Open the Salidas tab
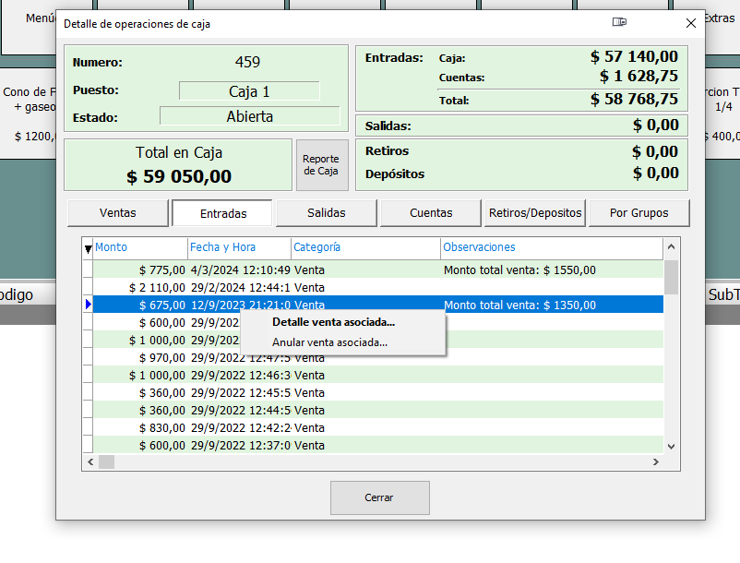This screenshot has width=740, height=563. pyautogui.click(x=326, y=213)
